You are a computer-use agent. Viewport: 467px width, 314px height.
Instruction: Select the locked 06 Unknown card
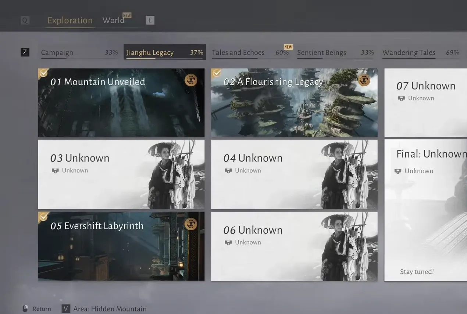294,246
